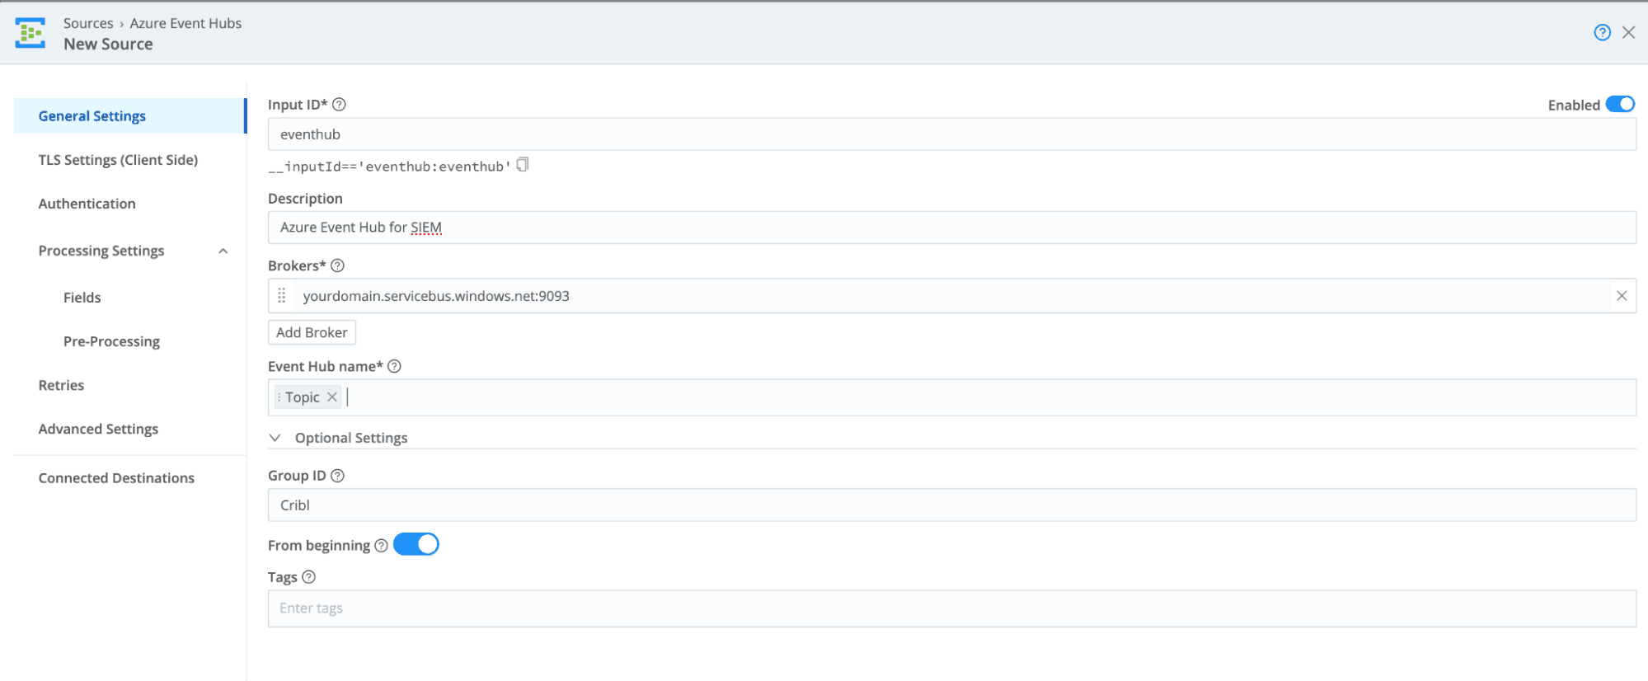The image size is (1648, 681).
Task: Go to Azure Event Hubs breadcrumb
Action: coord(185,23)
